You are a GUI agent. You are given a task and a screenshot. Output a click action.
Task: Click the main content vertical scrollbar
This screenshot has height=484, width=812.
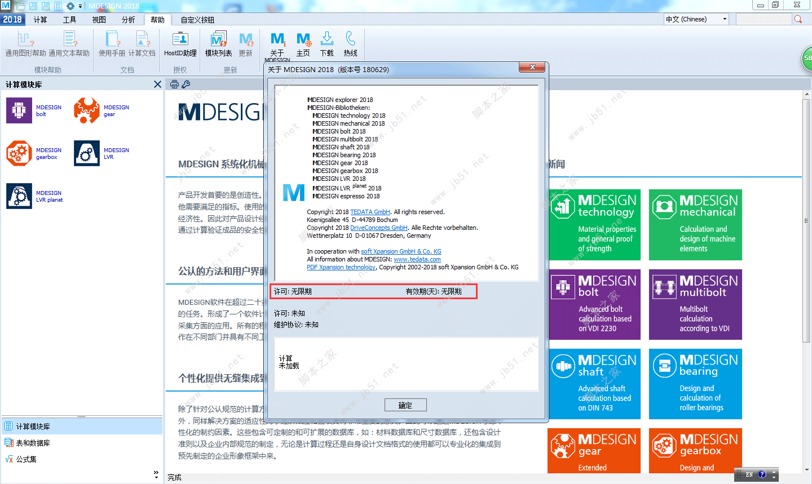click(x=807, y=220)
